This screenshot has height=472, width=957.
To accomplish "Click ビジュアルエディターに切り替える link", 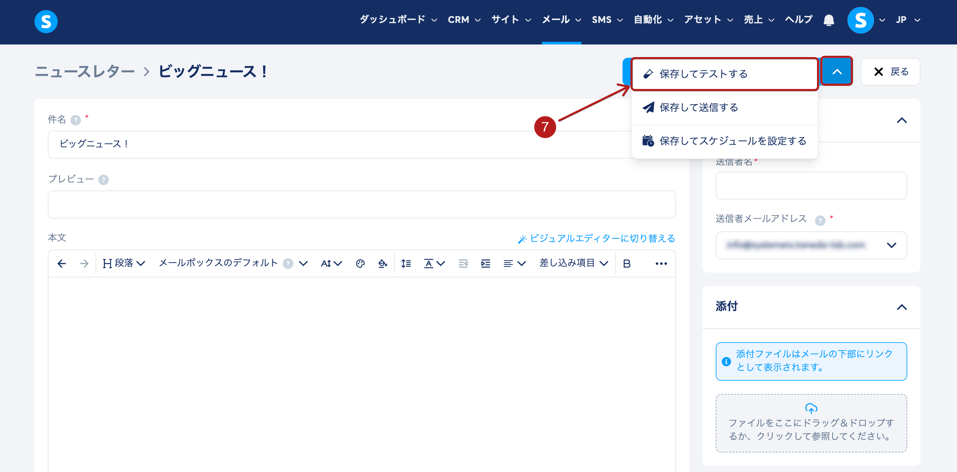I will [596, 239].
